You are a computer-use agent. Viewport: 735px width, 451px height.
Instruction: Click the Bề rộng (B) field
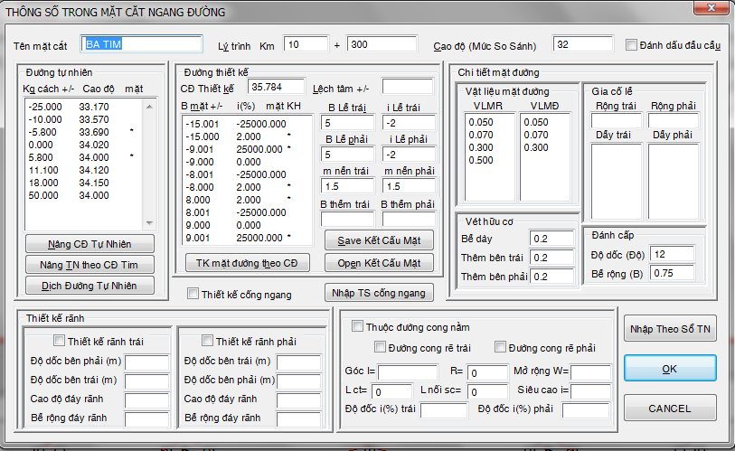[x=673, y=273]
